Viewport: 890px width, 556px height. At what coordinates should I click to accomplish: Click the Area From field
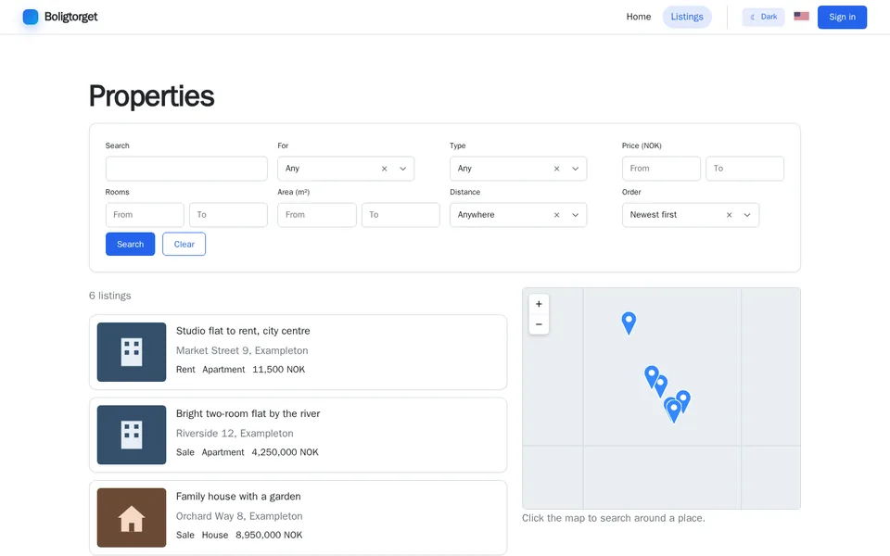coord(317,215)
